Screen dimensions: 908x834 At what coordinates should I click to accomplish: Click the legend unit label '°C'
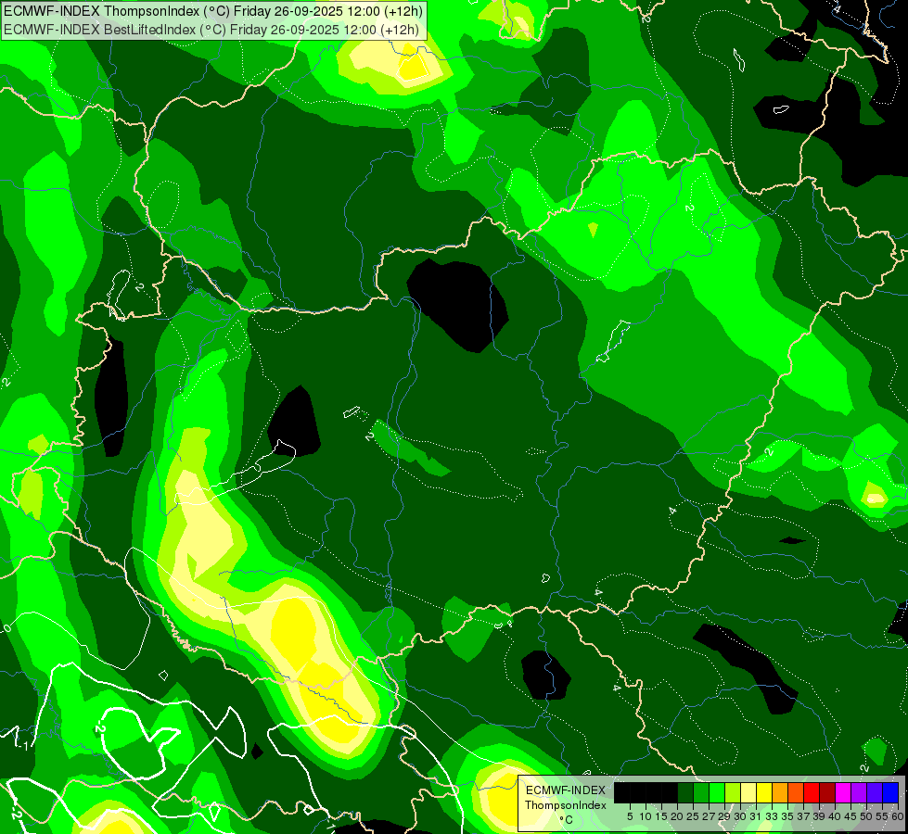pyautogui.click(x=567, y=820)
